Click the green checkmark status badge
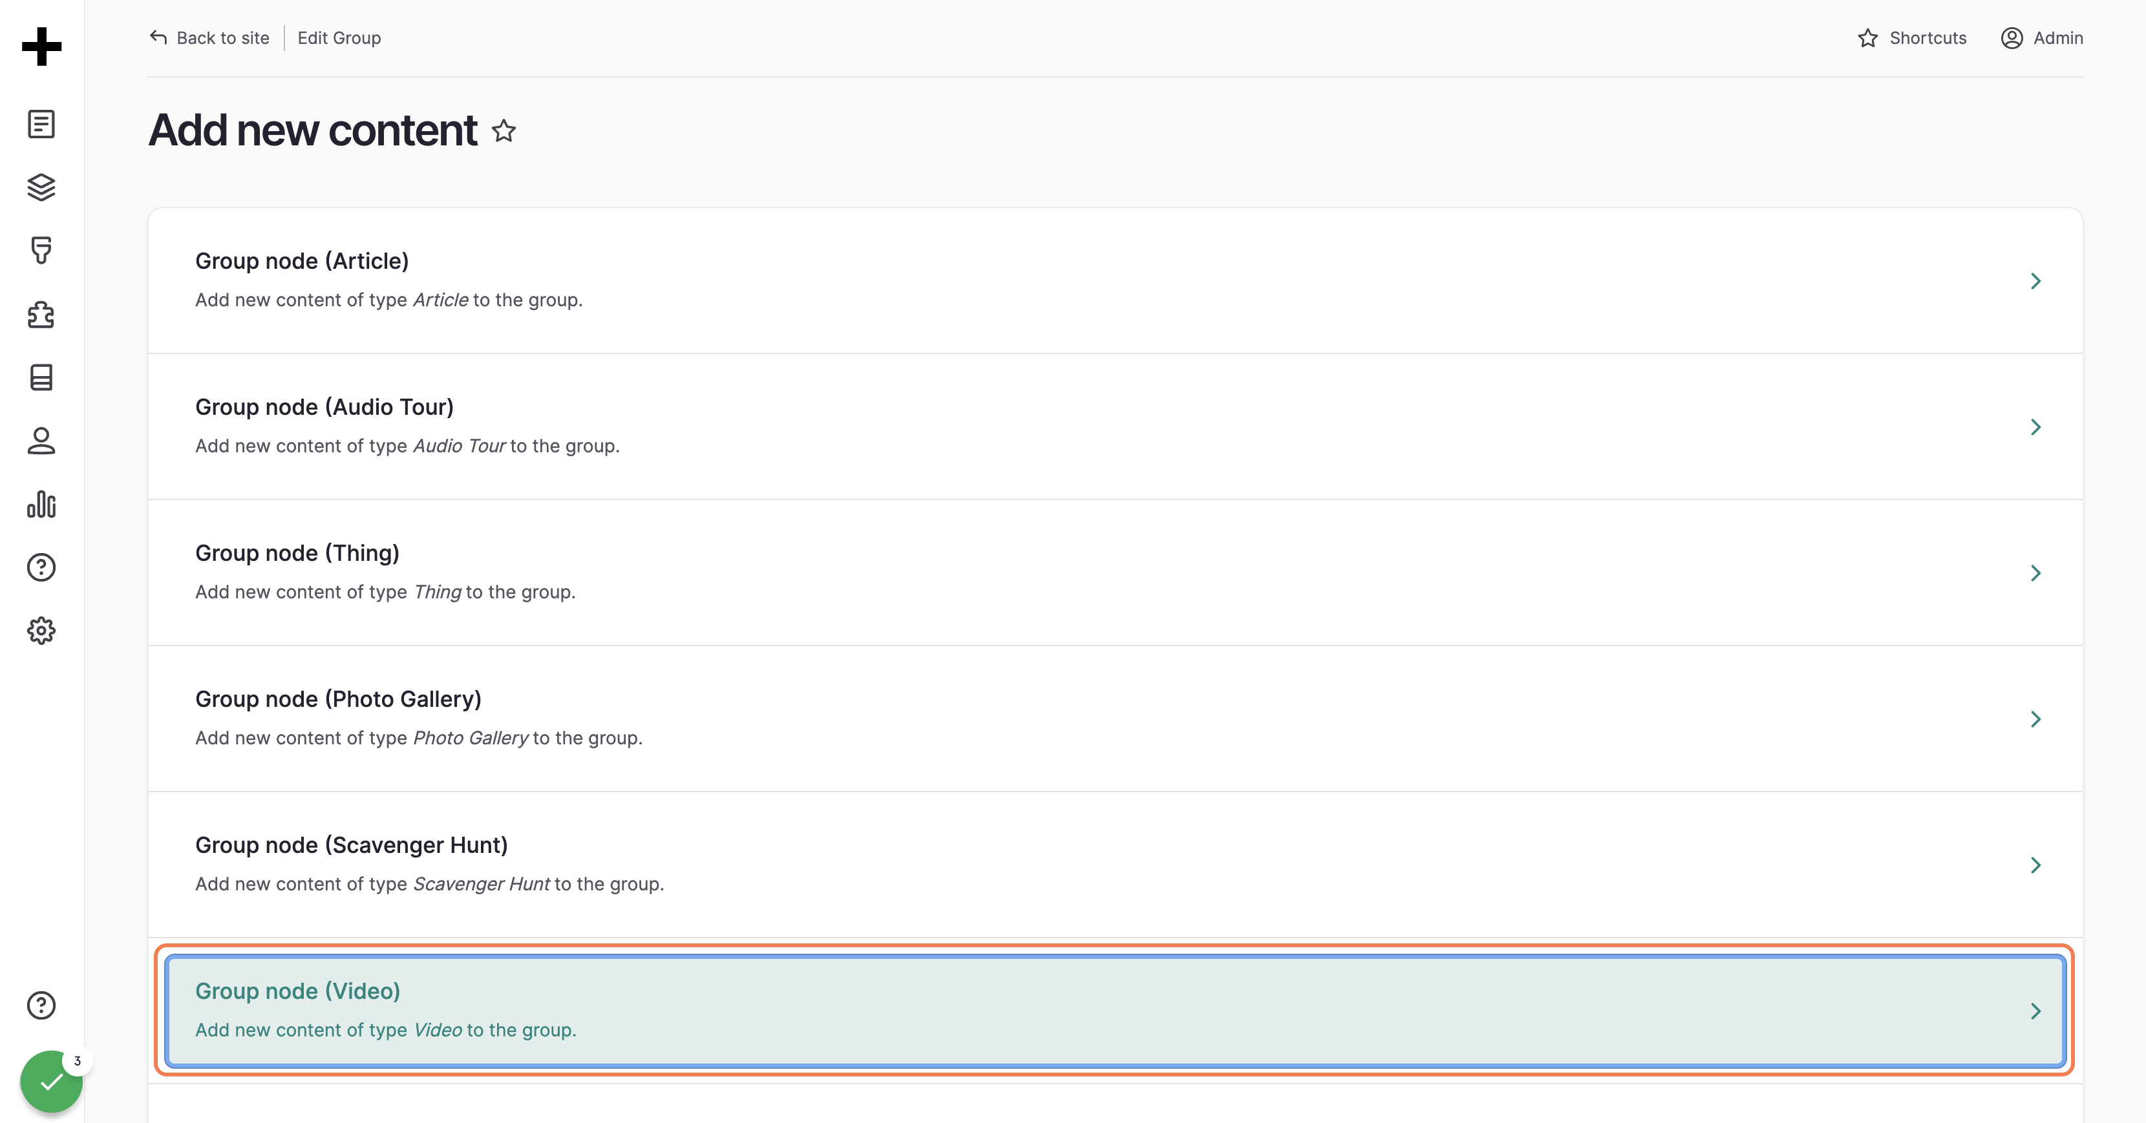 tap(52, 1082)
